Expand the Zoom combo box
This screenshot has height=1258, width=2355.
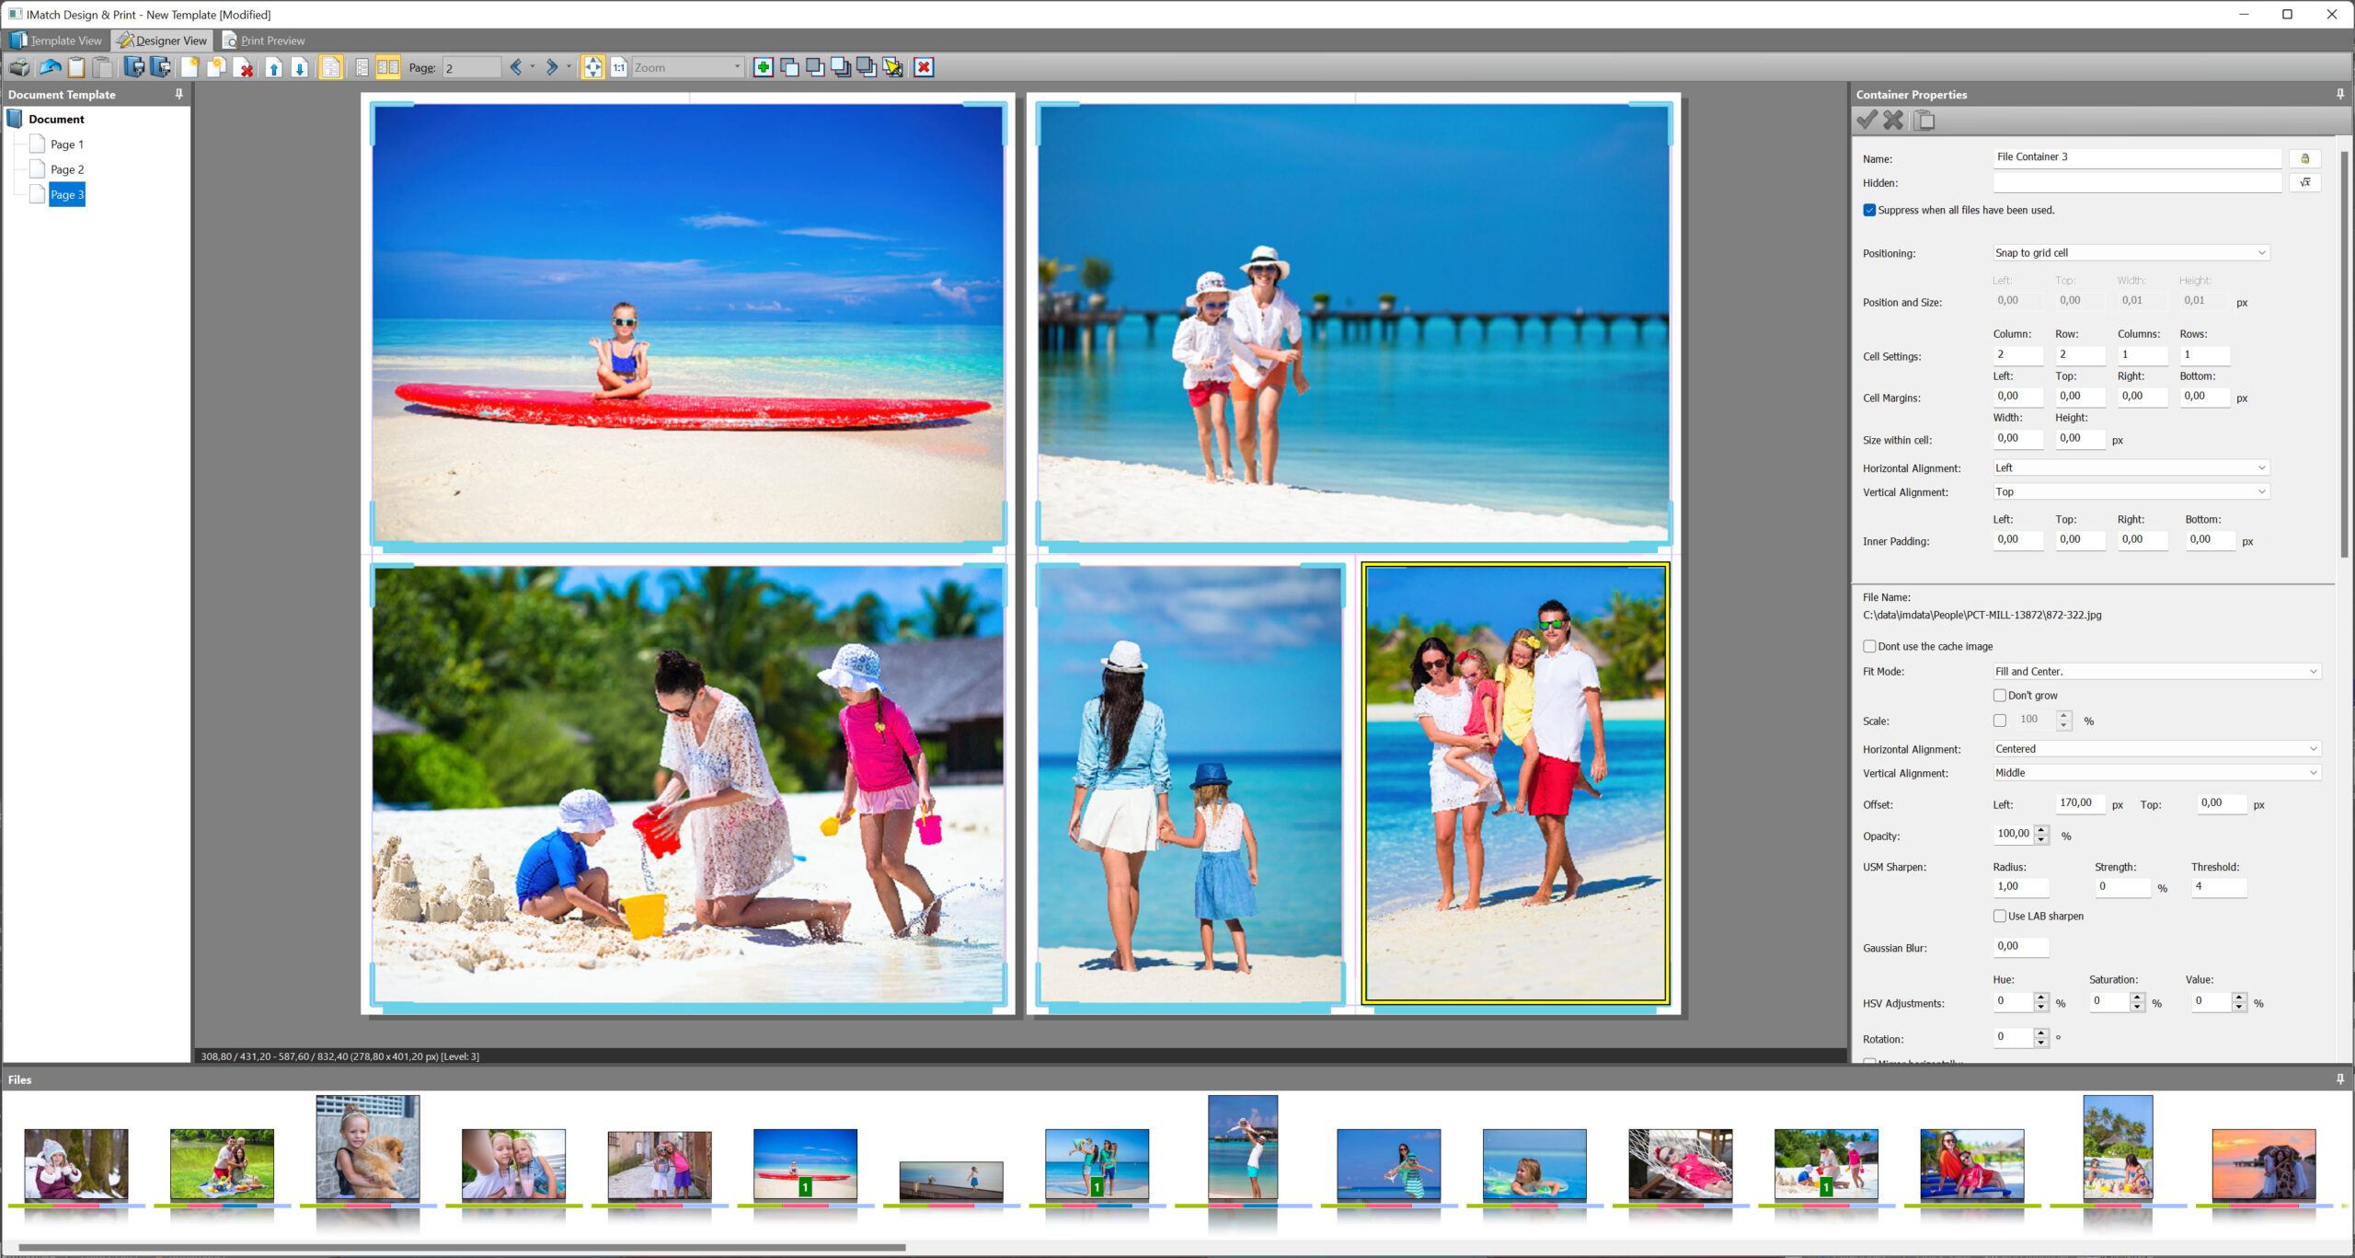coord(737,67)
